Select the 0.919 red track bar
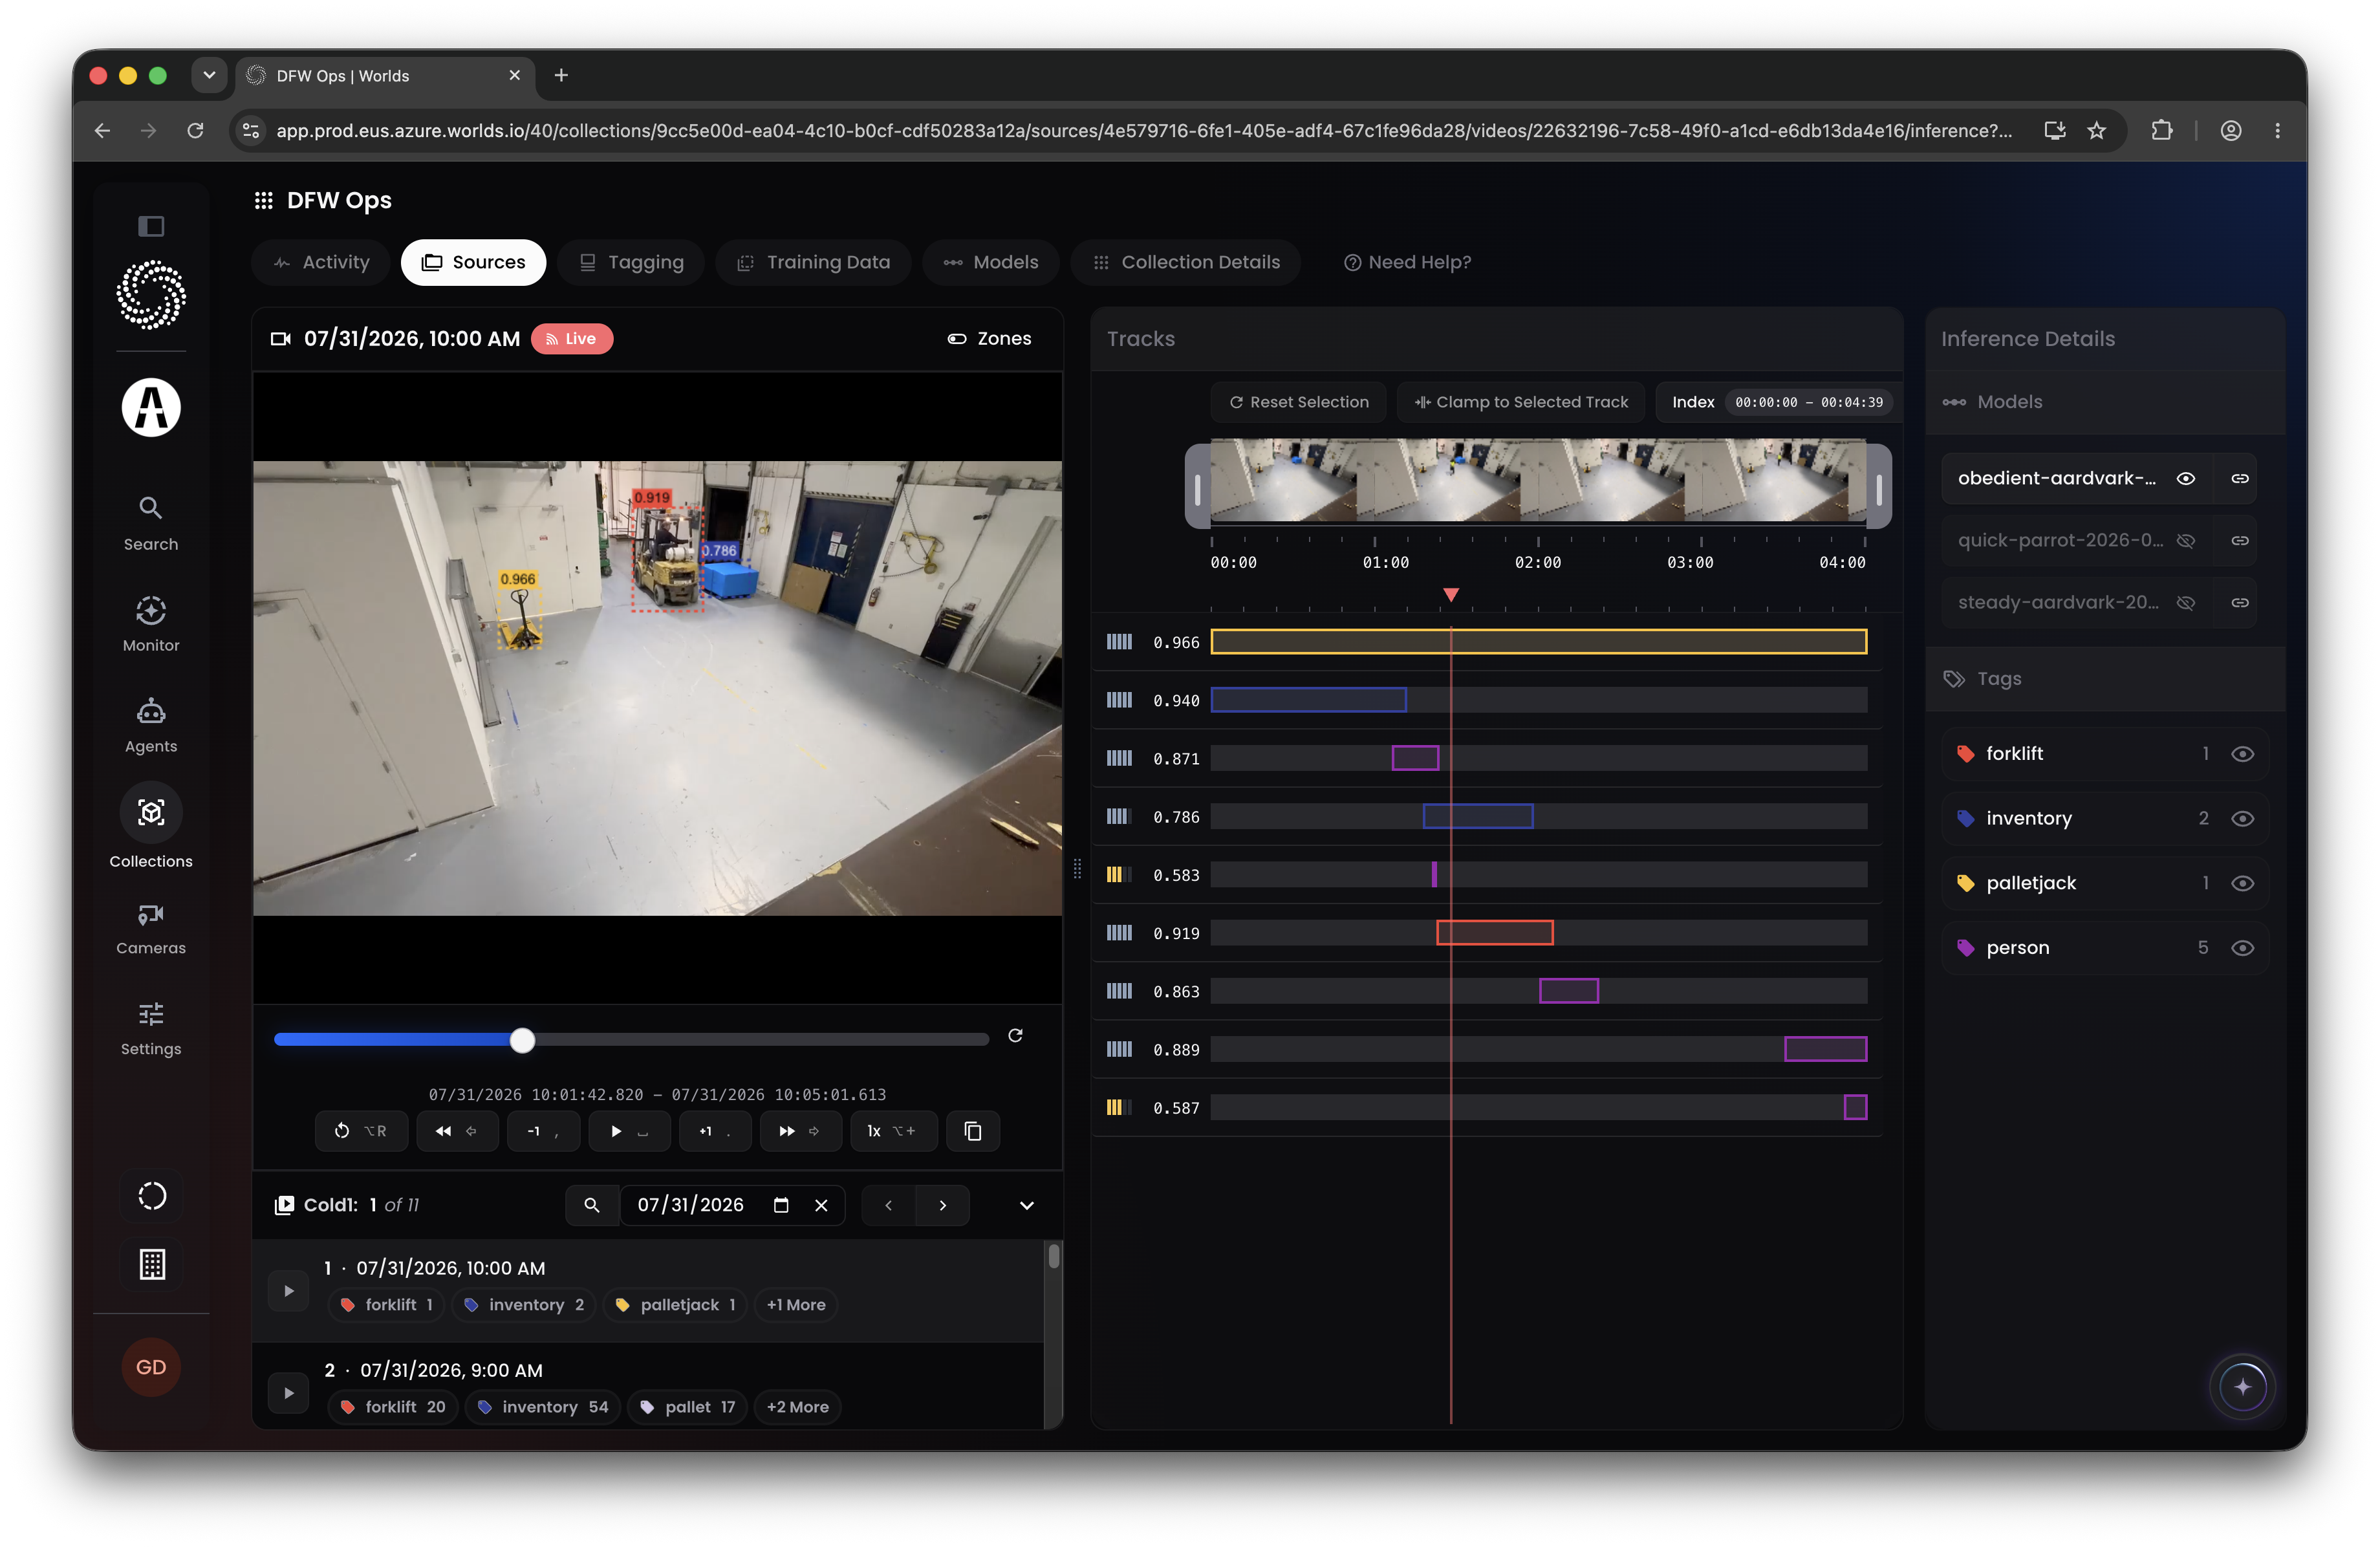 pos(1494,933)
